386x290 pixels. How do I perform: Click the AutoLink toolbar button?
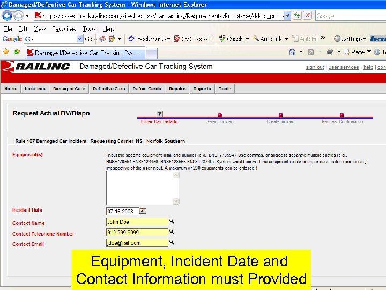(x=268, y=39)
